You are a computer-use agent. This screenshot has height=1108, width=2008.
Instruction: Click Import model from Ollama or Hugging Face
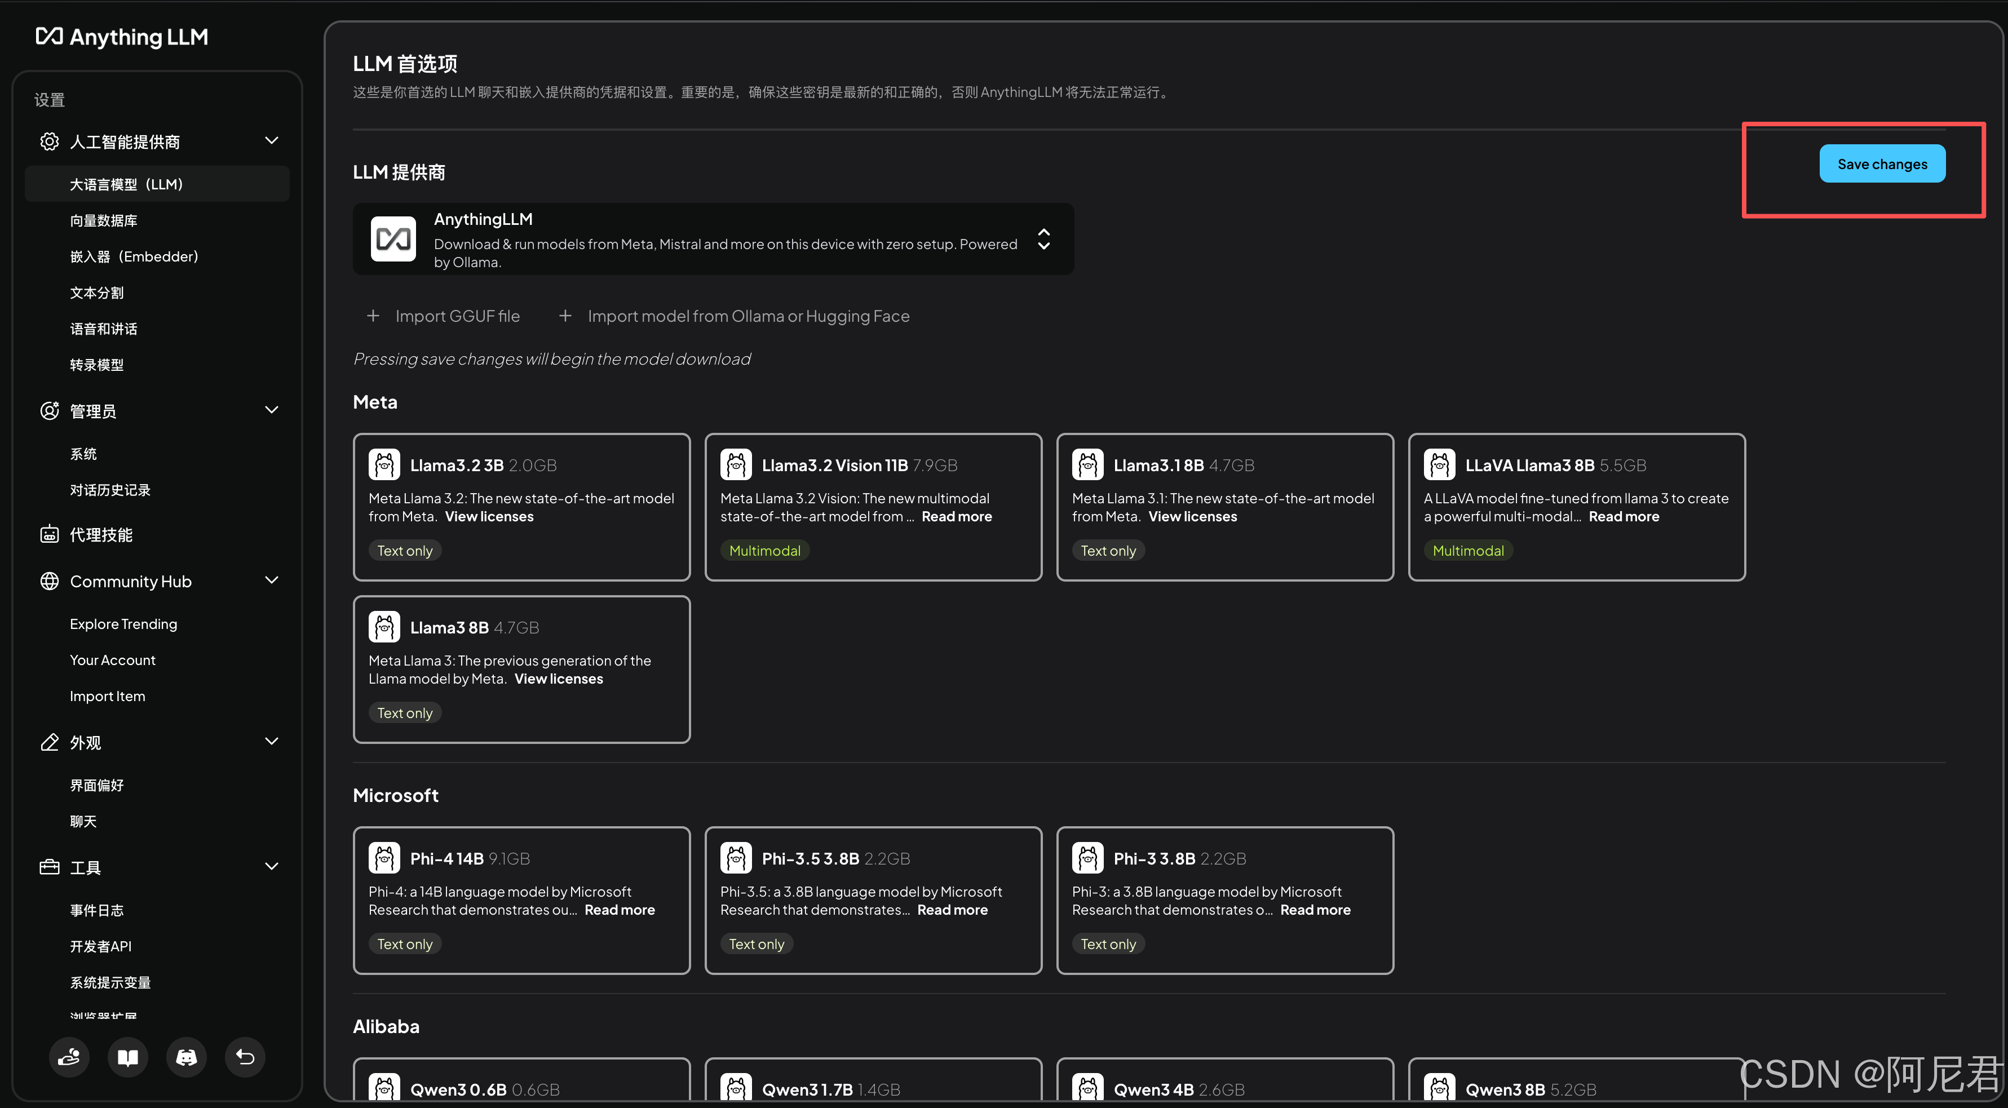[x=748, y=316]
